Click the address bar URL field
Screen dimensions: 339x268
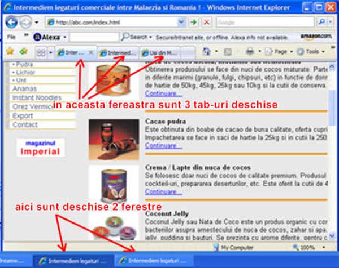click(113, 22)
